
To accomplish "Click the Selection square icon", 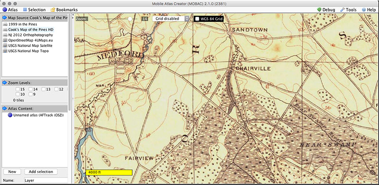I will [x=25, y=10].
